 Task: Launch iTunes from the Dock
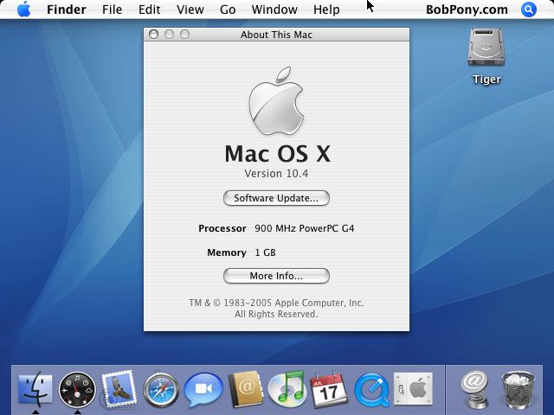(287, 389)
